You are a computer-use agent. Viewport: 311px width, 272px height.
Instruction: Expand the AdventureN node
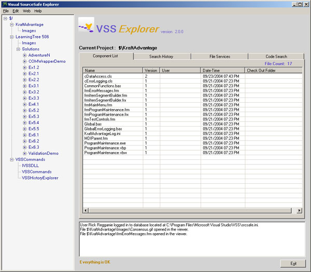tap(24, 55)
